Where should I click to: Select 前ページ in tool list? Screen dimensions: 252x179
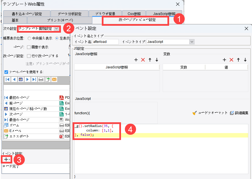pos(31,103)
